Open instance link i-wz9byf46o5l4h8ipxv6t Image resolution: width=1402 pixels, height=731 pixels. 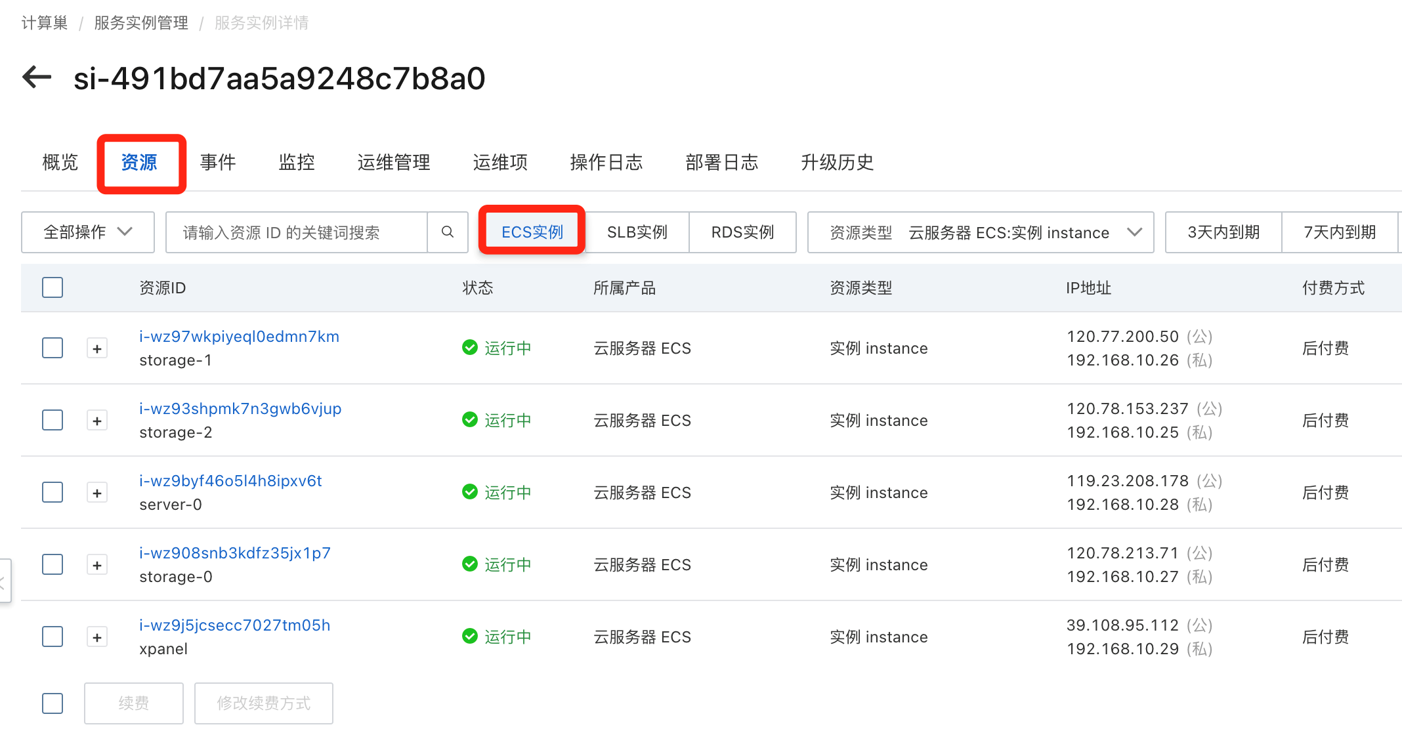230,481
